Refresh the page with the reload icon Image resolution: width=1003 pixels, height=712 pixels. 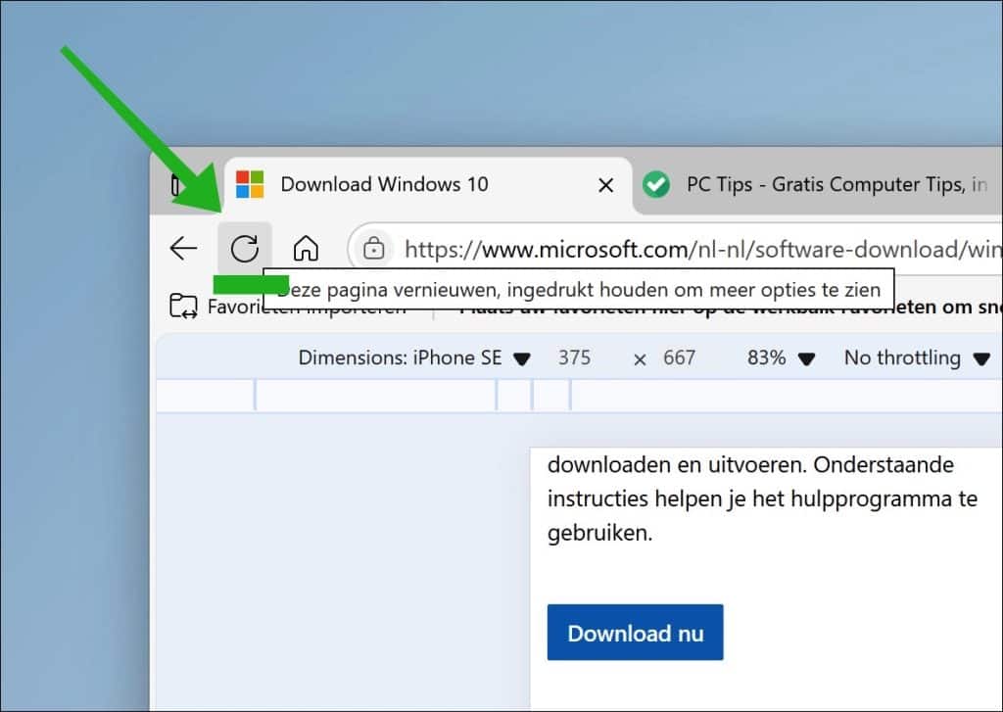244,248
